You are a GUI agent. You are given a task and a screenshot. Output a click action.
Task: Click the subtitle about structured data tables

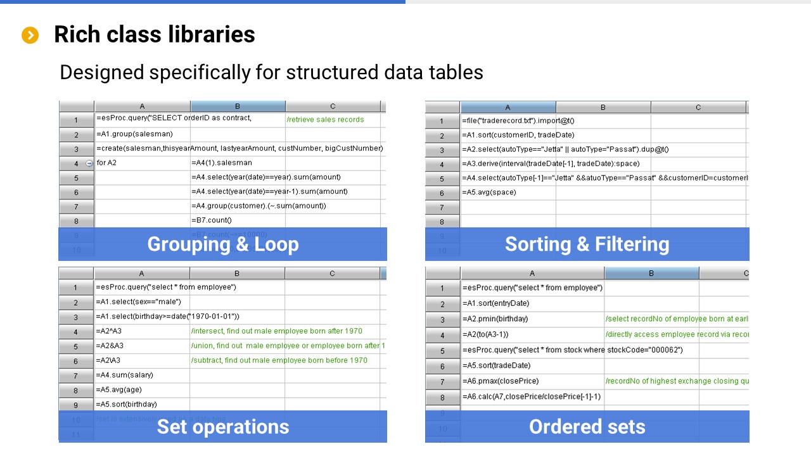coord(271,72)
